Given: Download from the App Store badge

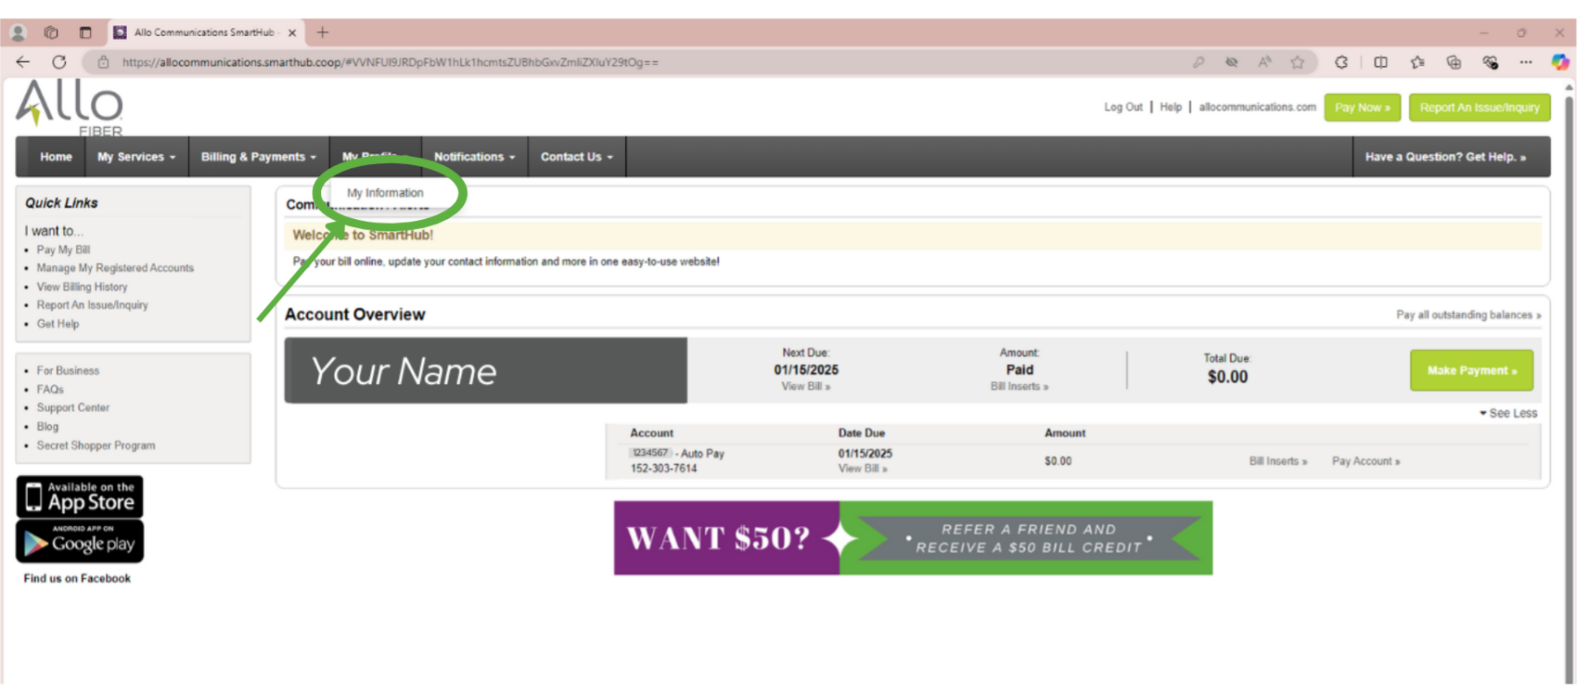Looking at the screenshot, I should (x=80, y=497).
